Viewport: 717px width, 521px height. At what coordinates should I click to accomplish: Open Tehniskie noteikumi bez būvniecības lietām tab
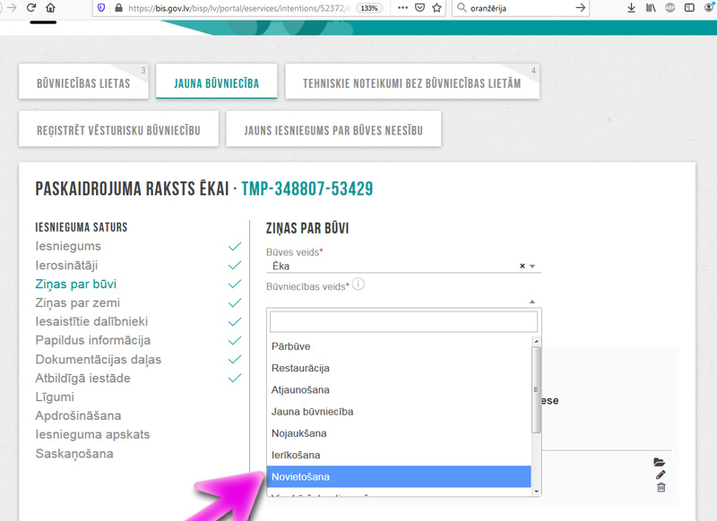pos(411,83)
